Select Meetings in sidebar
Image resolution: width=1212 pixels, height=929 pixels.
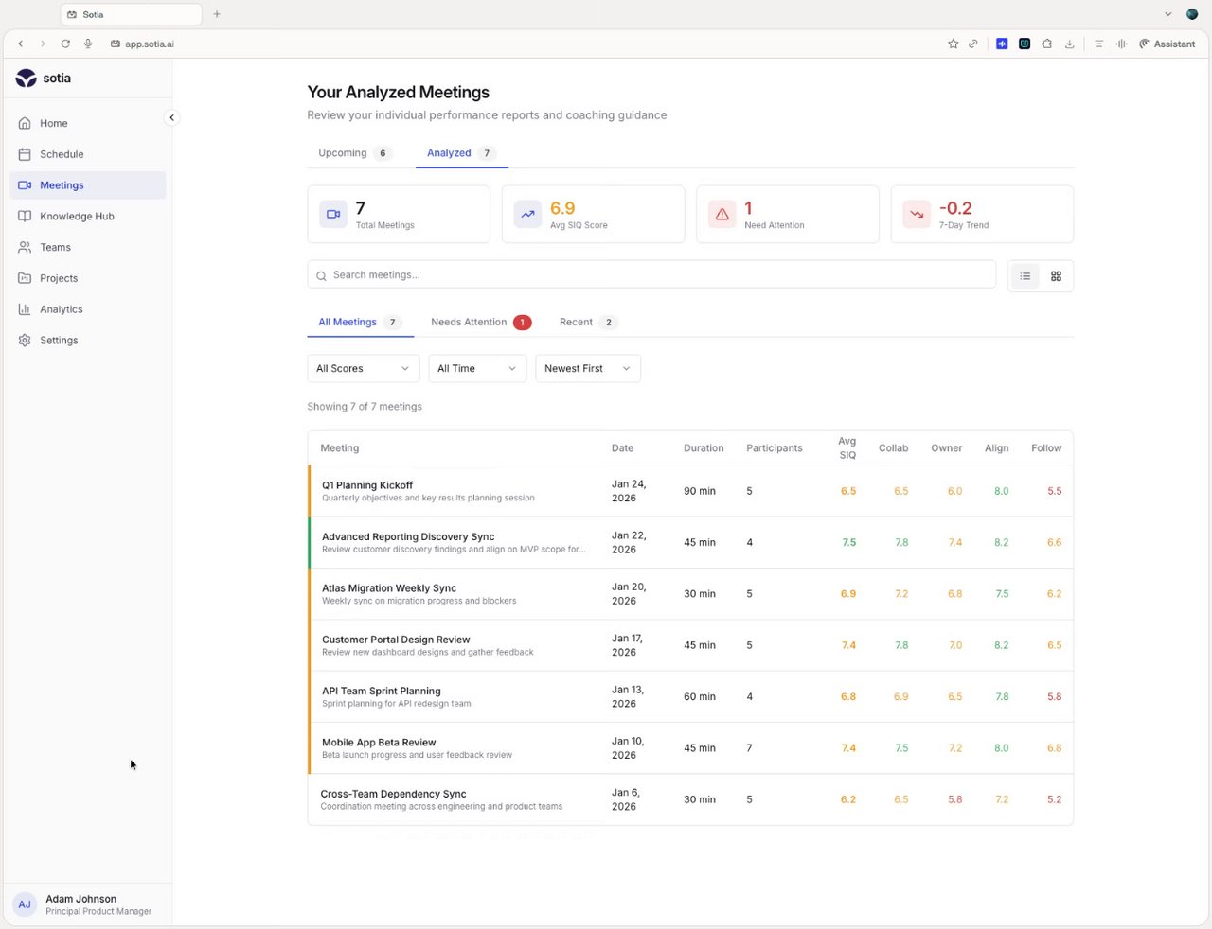[x=87, y=185]
